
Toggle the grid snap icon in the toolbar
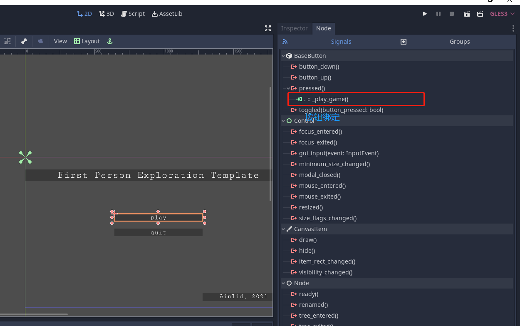pos(7,41)
